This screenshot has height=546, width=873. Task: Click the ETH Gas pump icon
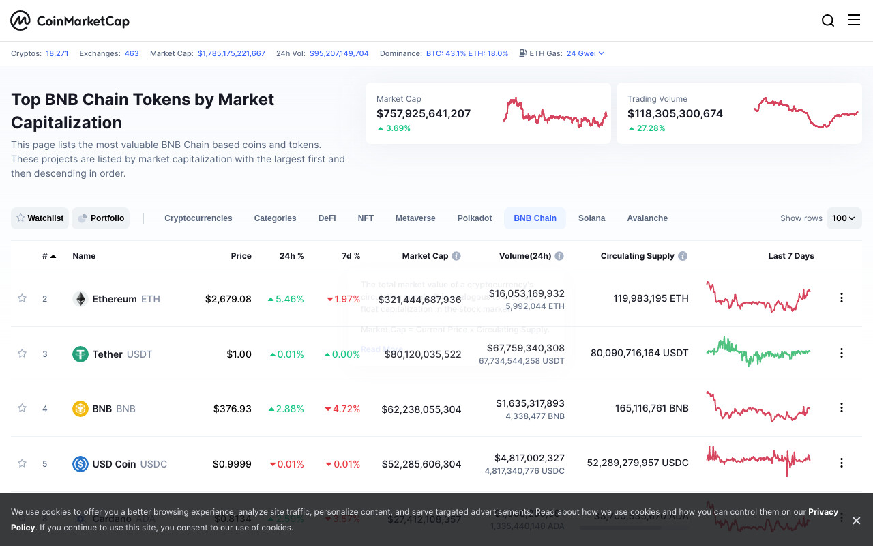523,53
